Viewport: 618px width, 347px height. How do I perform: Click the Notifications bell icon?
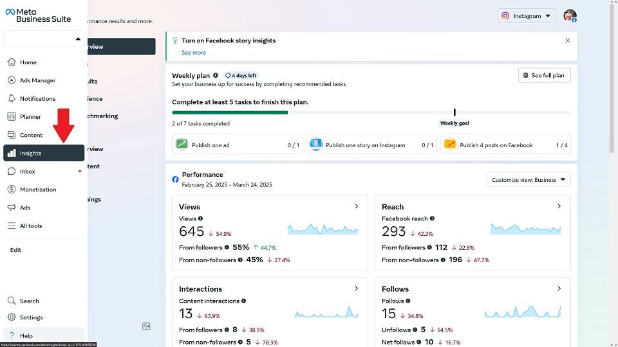tap(11, 98)
